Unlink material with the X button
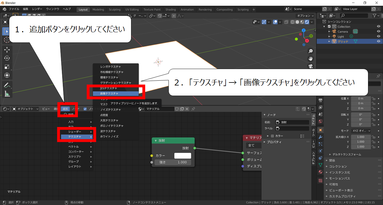 (x=187, y=109)
